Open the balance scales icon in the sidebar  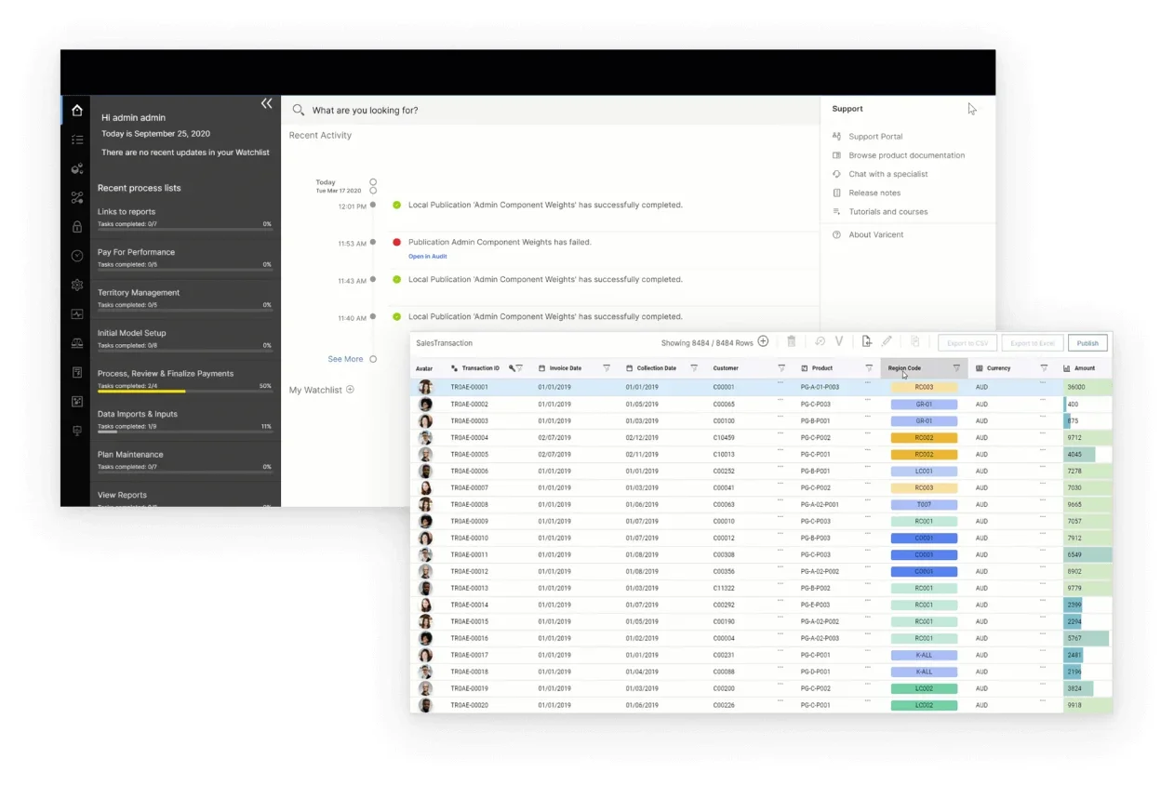point(76,343)
